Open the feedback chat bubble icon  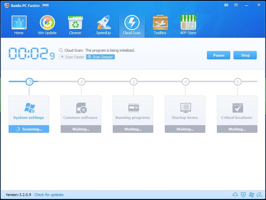point(226,5)
